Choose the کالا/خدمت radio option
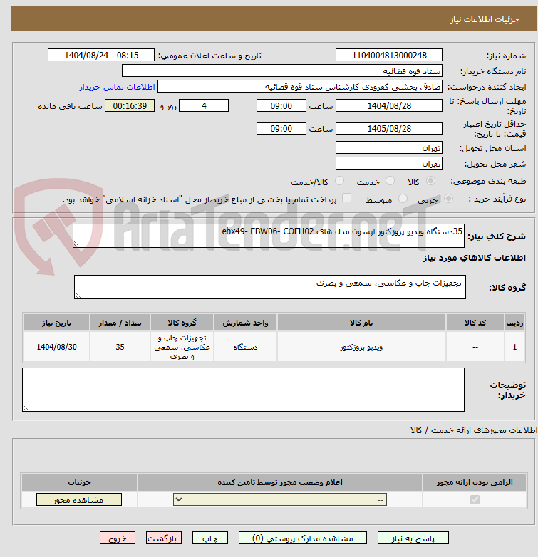 click(341, 182)
